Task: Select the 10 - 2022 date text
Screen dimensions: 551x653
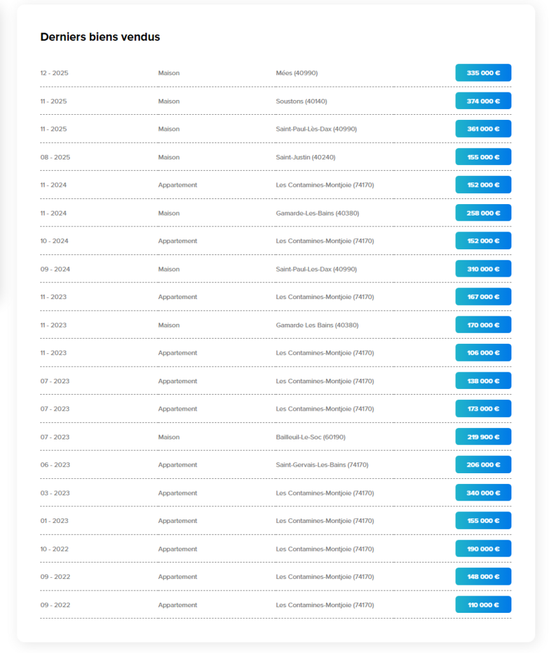Action: pyautogui.click(x=55, y=549)
